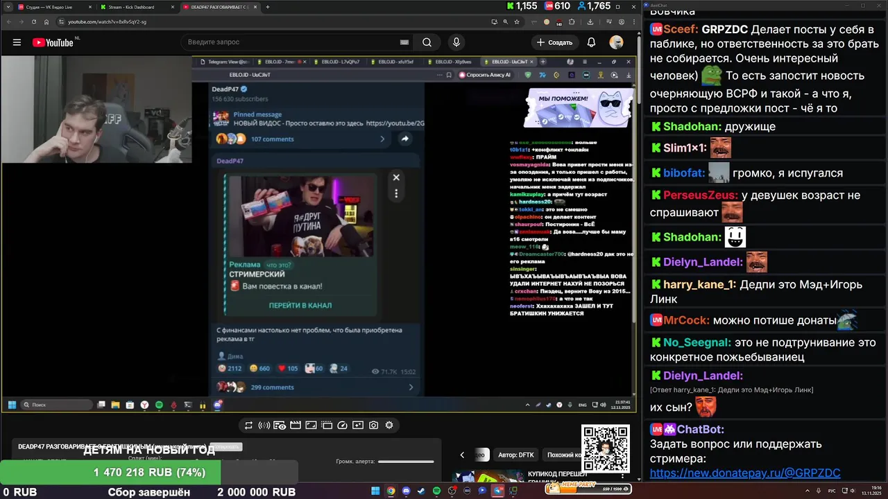Select the Автор: DFTK chip

coord(516,455)
